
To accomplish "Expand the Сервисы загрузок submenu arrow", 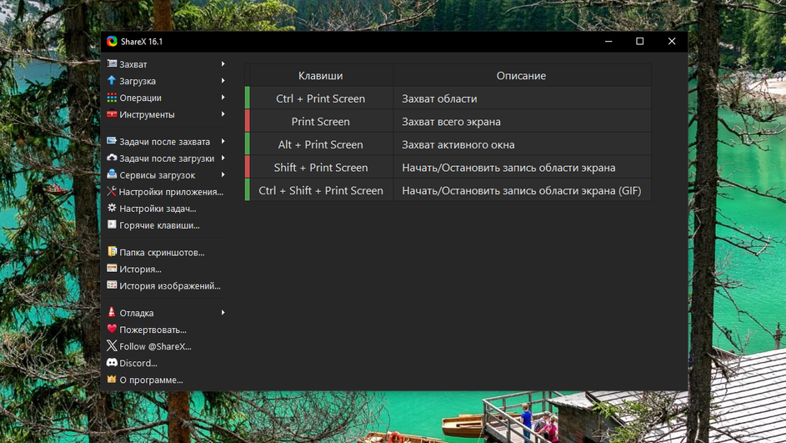I will point(223,174).
